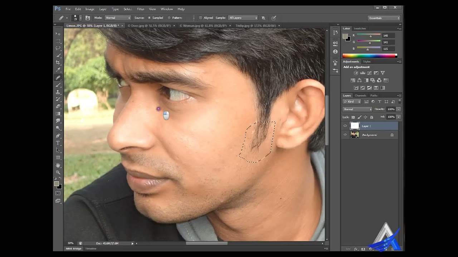Screen dimensions: 458x257
Task: Select the Crop tool
Action: click(58, 62)
